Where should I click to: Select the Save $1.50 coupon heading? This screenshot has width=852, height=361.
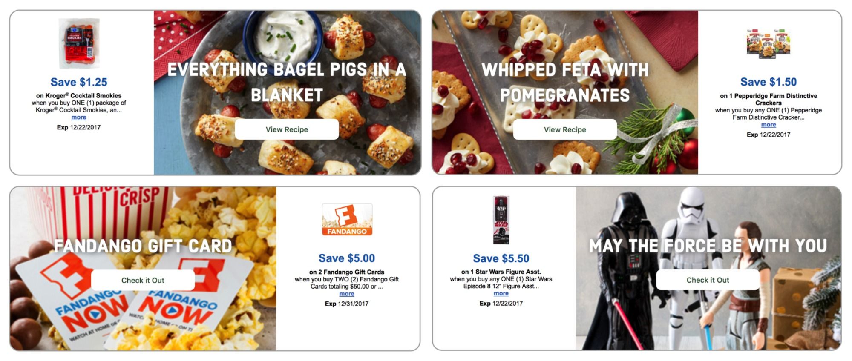click(769, 82)
